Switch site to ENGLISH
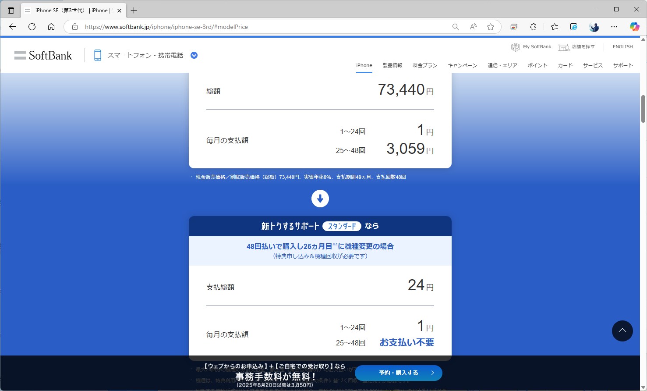 (622, 47)
